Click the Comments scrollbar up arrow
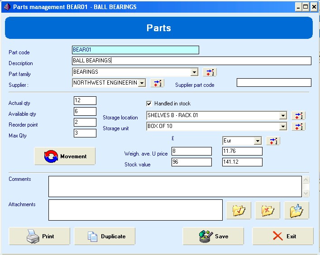The image size is (320, 255). [306, 180]
